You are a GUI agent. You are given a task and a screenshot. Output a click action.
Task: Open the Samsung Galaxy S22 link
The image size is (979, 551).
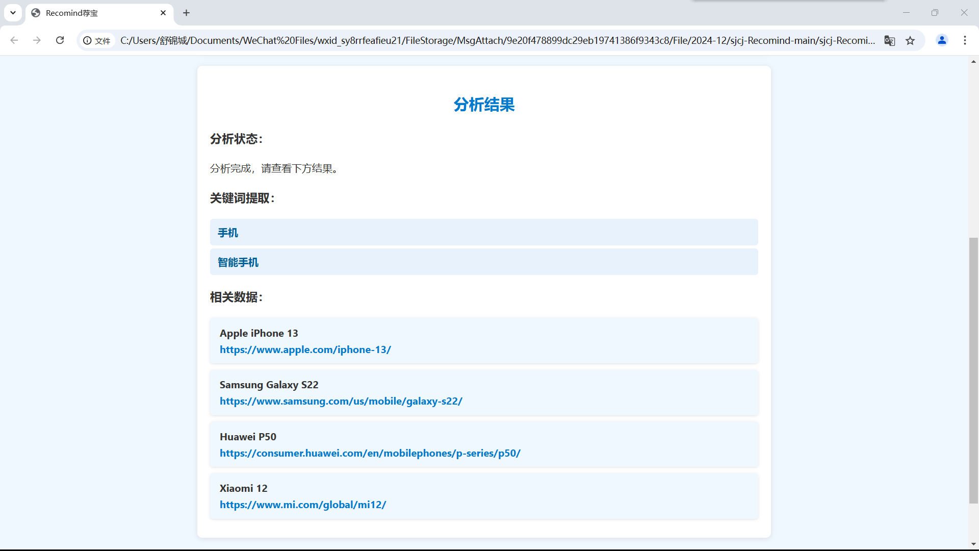click(x=341, y=402)
